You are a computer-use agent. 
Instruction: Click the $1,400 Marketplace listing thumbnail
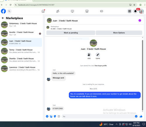point(48,27)
